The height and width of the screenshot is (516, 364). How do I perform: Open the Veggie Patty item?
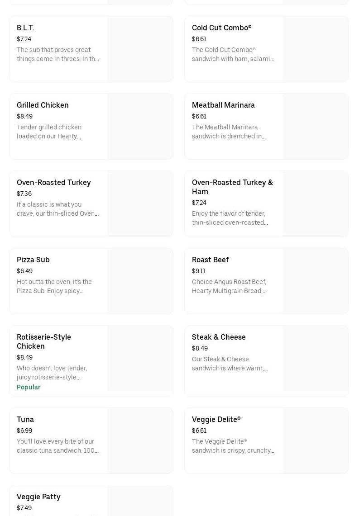coord(38,497)
